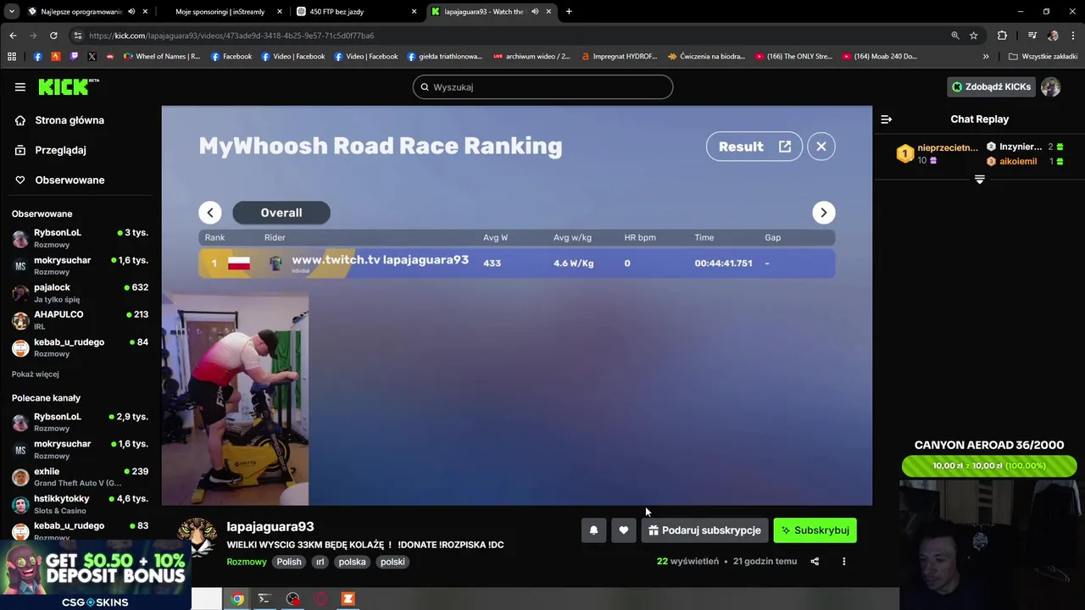Screen dimensions: 1085x610
Task: Go to Strona główna
Action: click(x=70, y=120)
